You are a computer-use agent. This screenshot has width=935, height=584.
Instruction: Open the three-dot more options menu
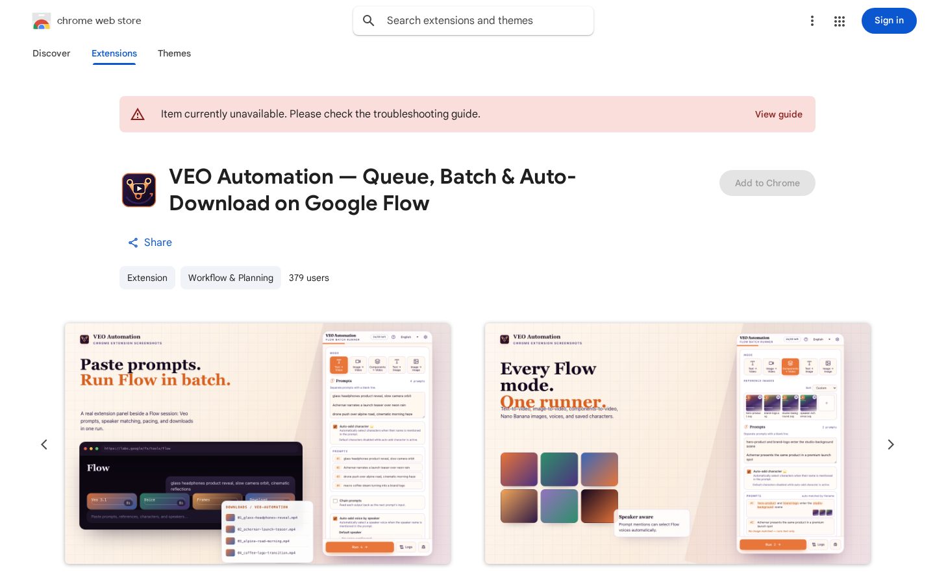(x=812, y=21)
